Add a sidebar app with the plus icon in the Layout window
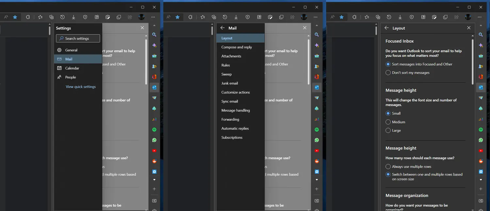The image size is (490, 211). (481, 189)
